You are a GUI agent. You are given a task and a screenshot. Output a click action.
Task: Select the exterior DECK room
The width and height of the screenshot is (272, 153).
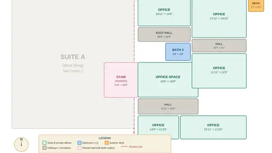[256, 6]
